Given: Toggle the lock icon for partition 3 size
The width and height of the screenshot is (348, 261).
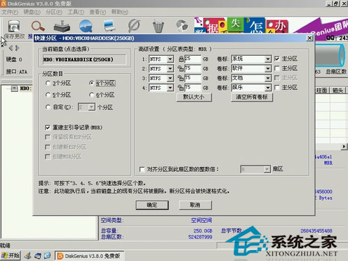Looking at the screenshot, I should point(181,78).
